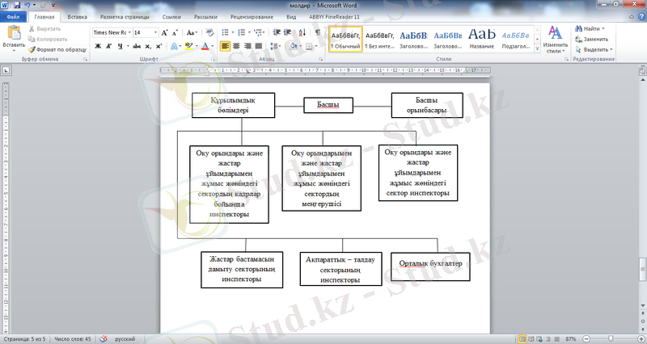Apply the yellow text highlight color
The width and height of the screenshot is (647, 344).
188,46
